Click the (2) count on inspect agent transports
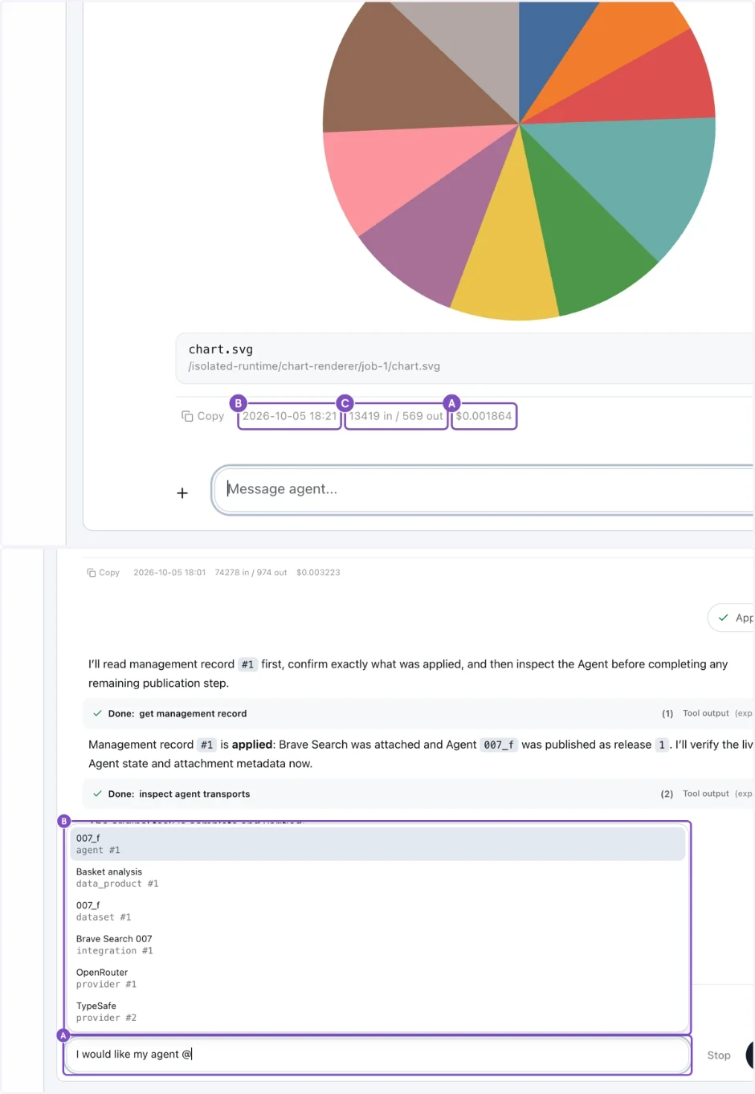The height and width of the screenshot is (1094, 755). [667, 794]
